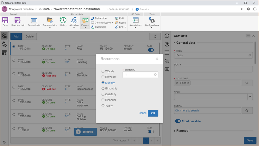Click the comments panel icon

pyautogui.click(x=167, y=69)
